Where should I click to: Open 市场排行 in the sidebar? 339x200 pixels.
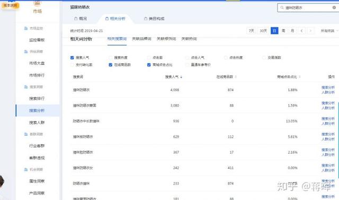pos(37,75)
